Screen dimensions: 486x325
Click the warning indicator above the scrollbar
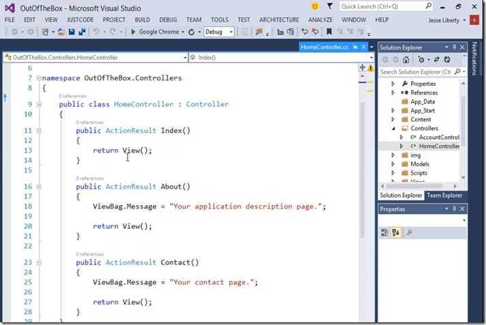(x=370, y=68)
